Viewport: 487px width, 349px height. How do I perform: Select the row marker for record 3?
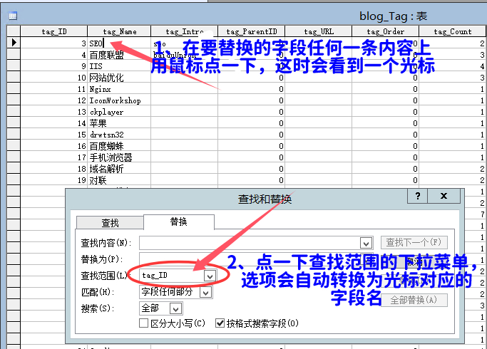point(13,43)
